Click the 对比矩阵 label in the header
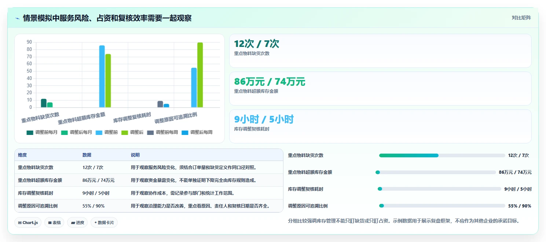Viewport: 546px width, 242px height. click(521, 18)
